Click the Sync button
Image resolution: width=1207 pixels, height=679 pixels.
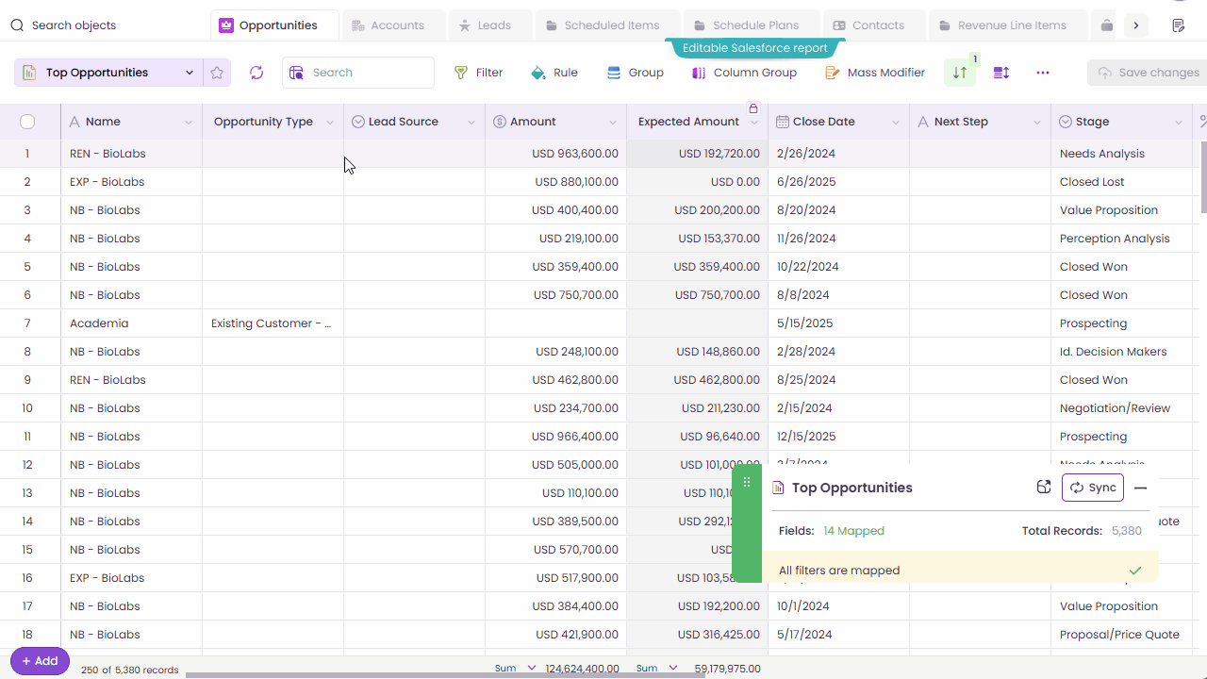tap(1092, 488)
